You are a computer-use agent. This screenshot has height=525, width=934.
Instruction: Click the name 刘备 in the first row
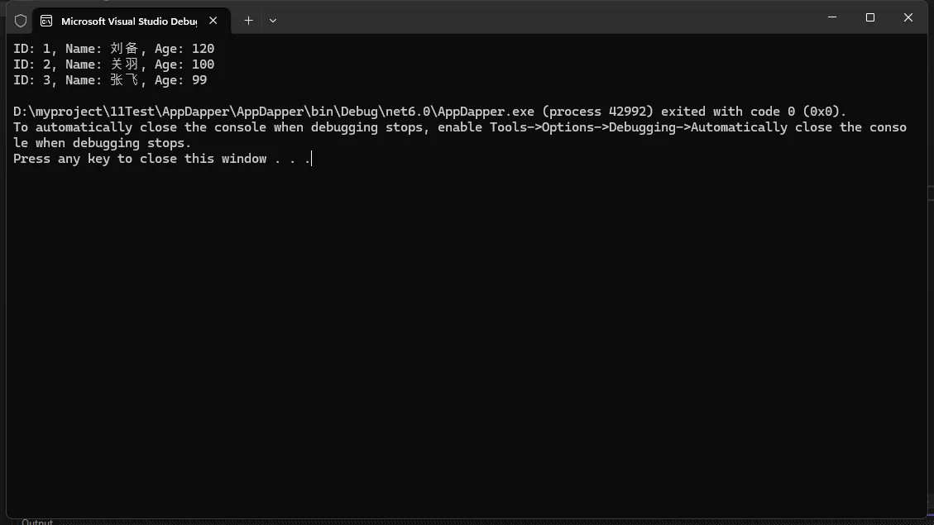tap(125, 49)
